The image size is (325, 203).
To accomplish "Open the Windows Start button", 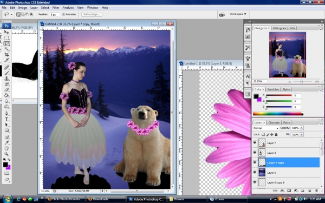I will (7, 199).
